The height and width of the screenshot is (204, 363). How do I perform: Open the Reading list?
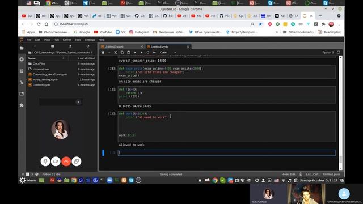click(x=330, y=32)
